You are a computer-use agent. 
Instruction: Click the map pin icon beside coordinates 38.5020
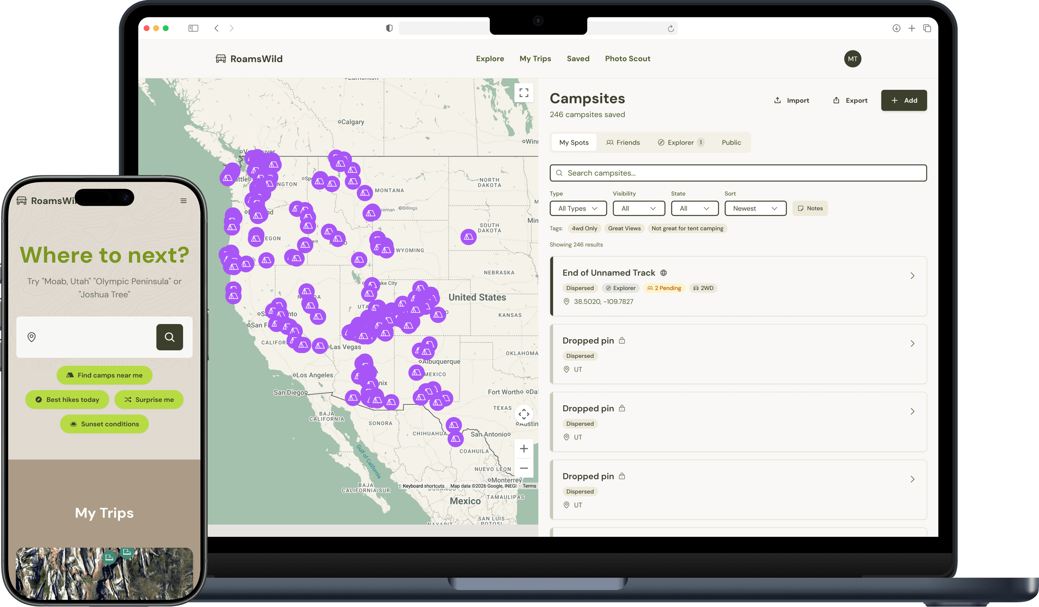coord(567,301)
